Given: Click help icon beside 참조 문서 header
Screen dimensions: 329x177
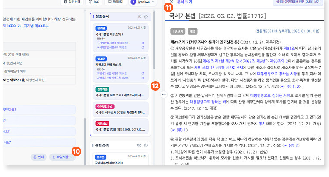Looking at the screenshot, I should tap(145, 16).
